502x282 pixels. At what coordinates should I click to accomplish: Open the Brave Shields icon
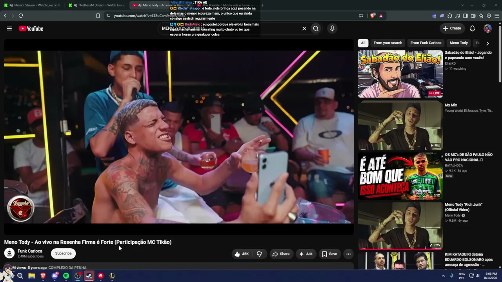click(372, 16)
